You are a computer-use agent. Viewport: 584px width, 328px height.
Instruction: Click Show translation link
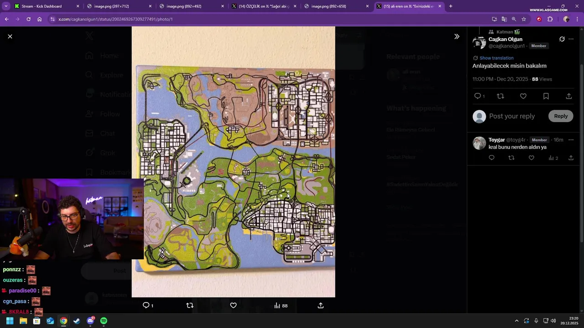[496, 58]
